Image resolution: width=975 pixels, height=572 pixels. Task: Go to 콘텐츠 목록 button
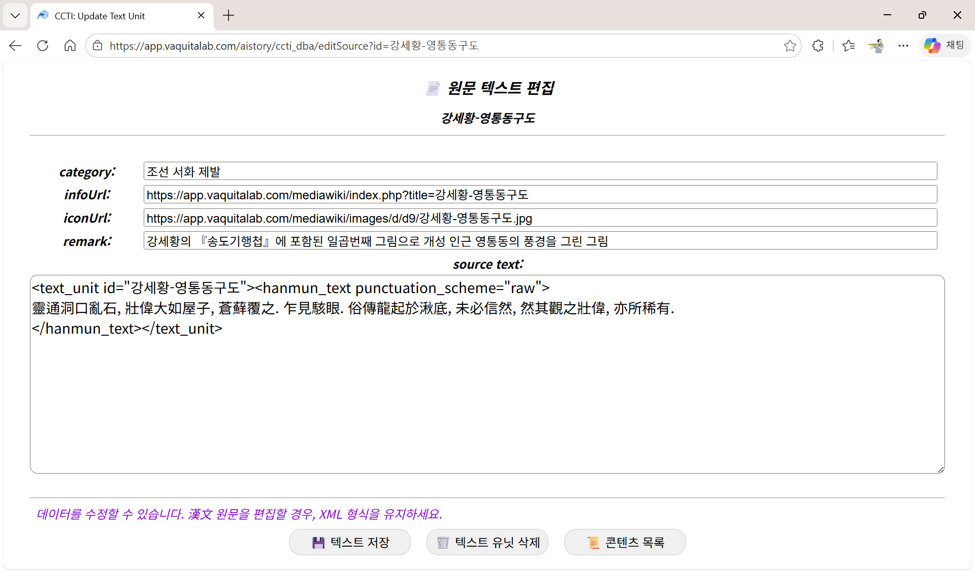point(625,542)
